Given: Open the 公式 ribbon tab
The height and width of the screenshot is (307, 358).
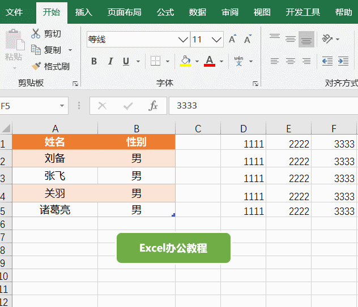Looking at the screenshot, I should pyautogui.click(x=165, y=12).
